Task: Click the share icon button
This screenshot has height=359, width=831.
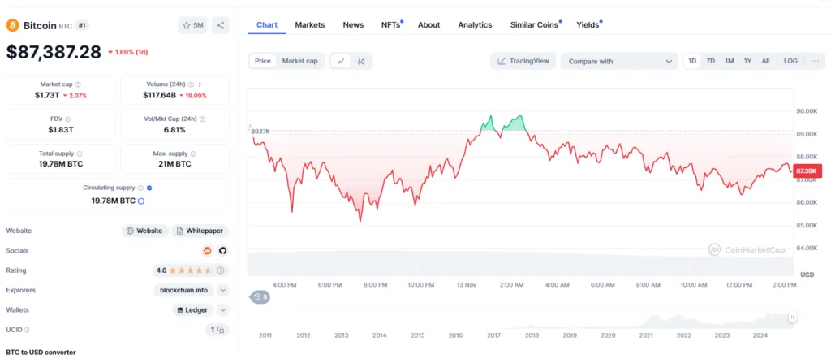Action: click(x=221, y=25)
